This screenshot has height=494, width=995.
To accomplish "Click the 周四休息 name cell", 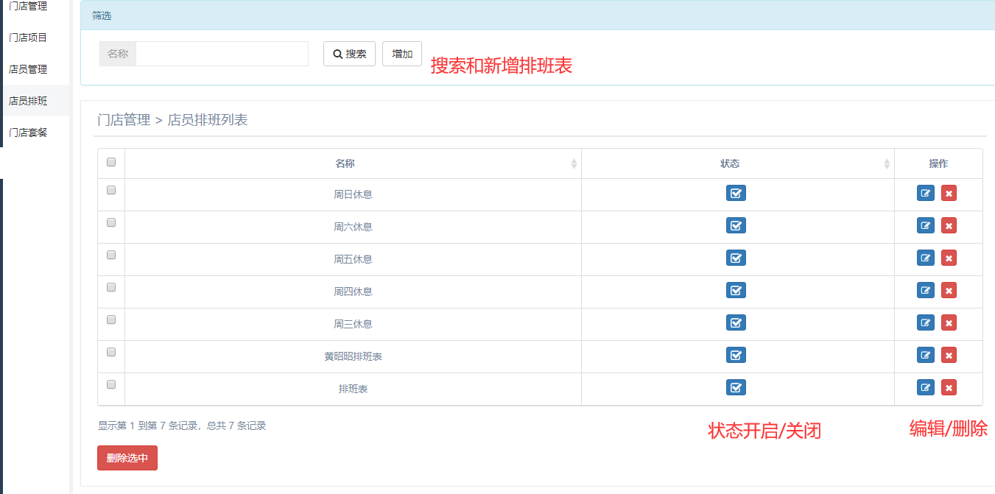I will click(353, 292).
